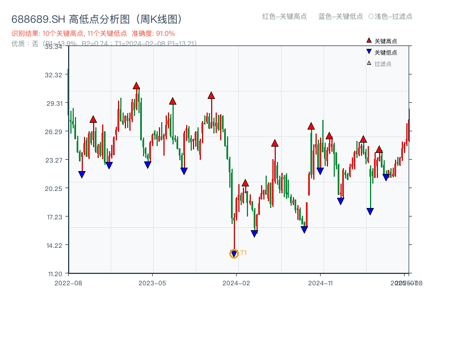Select first blue low marker near 21.7 in 2022
The height and width of the screenshot is (341, 454).
pyautogui.click(x=82, y=174)
